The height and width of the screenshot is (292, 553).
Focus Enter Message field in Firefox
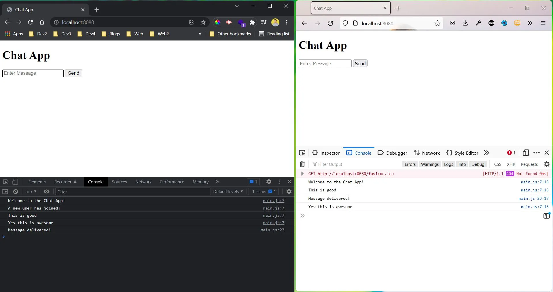[325, 64]
